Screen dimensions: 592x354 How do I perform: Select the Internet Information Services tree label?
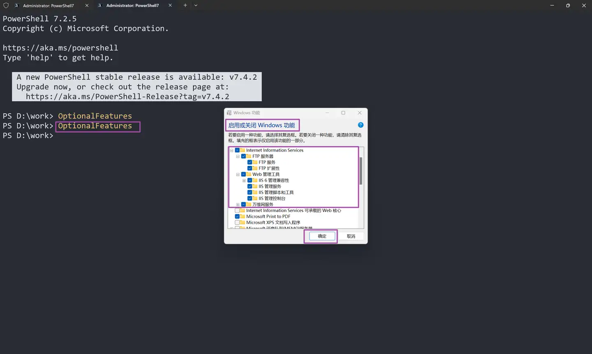coord(275,150)
